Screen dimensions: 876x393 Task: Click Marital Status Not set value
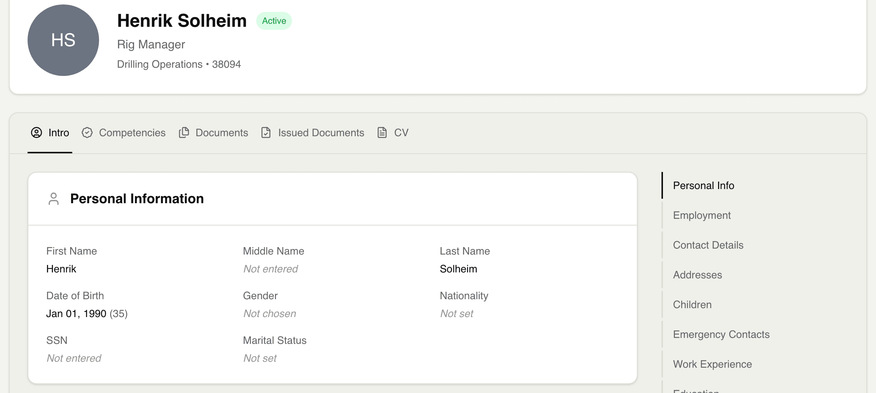click(260, 358)
